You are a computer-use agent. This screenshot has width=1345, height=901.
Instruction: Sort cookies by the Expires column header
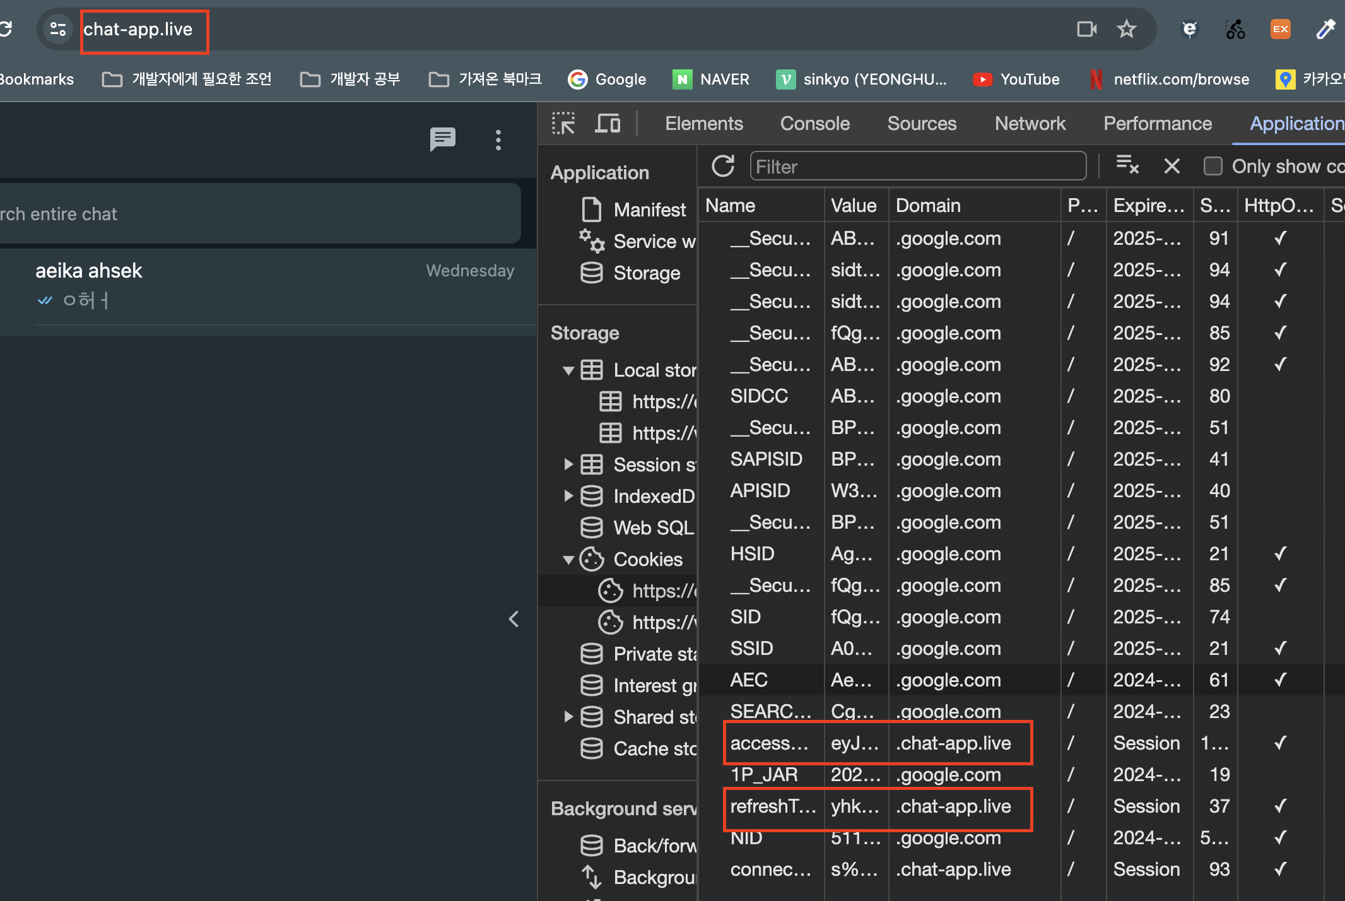pos(1149,206)
